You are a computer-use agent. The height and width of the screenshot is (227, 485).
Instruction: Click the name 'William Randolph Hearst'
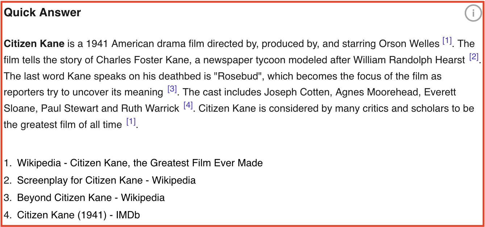point(409,60)
